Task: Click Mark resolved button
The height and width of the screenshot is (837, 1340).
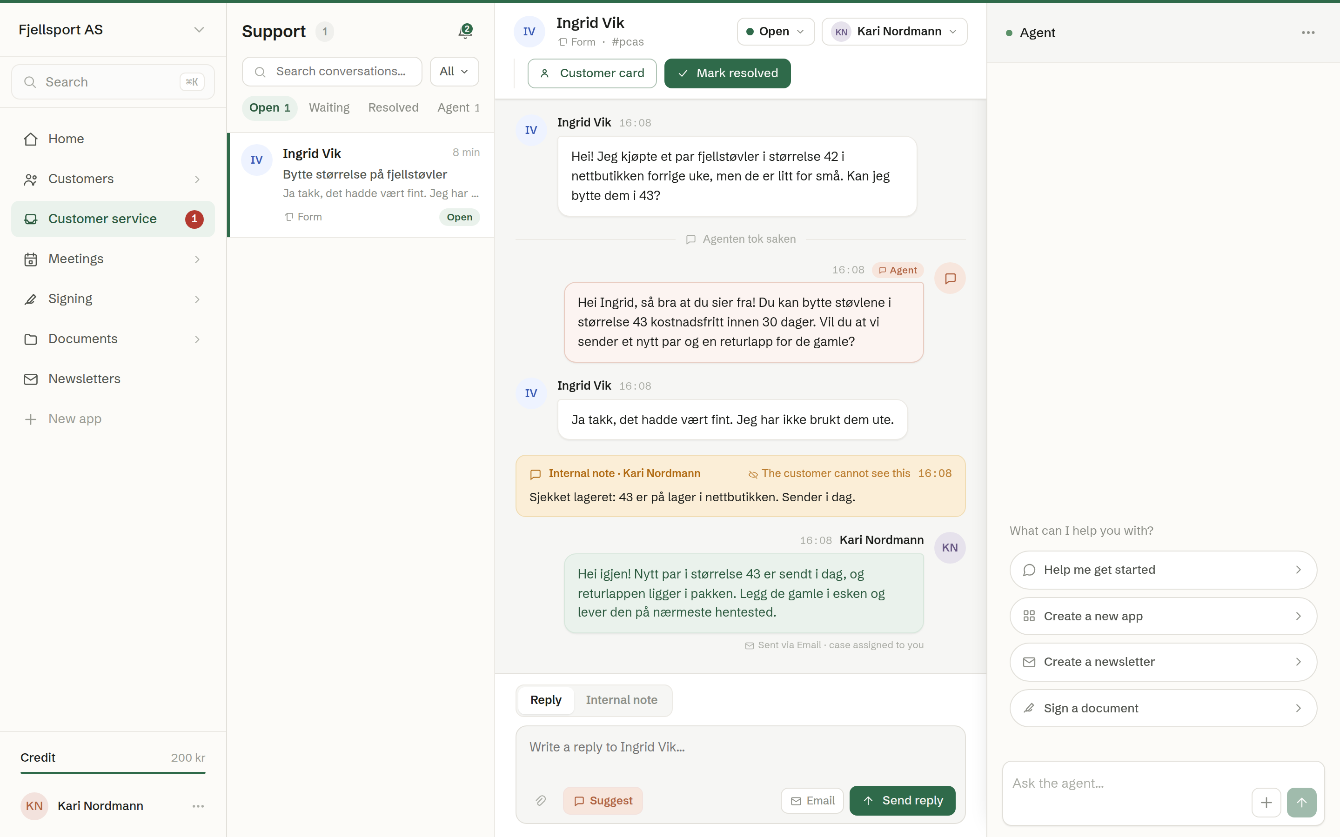Action: point(727,73)
